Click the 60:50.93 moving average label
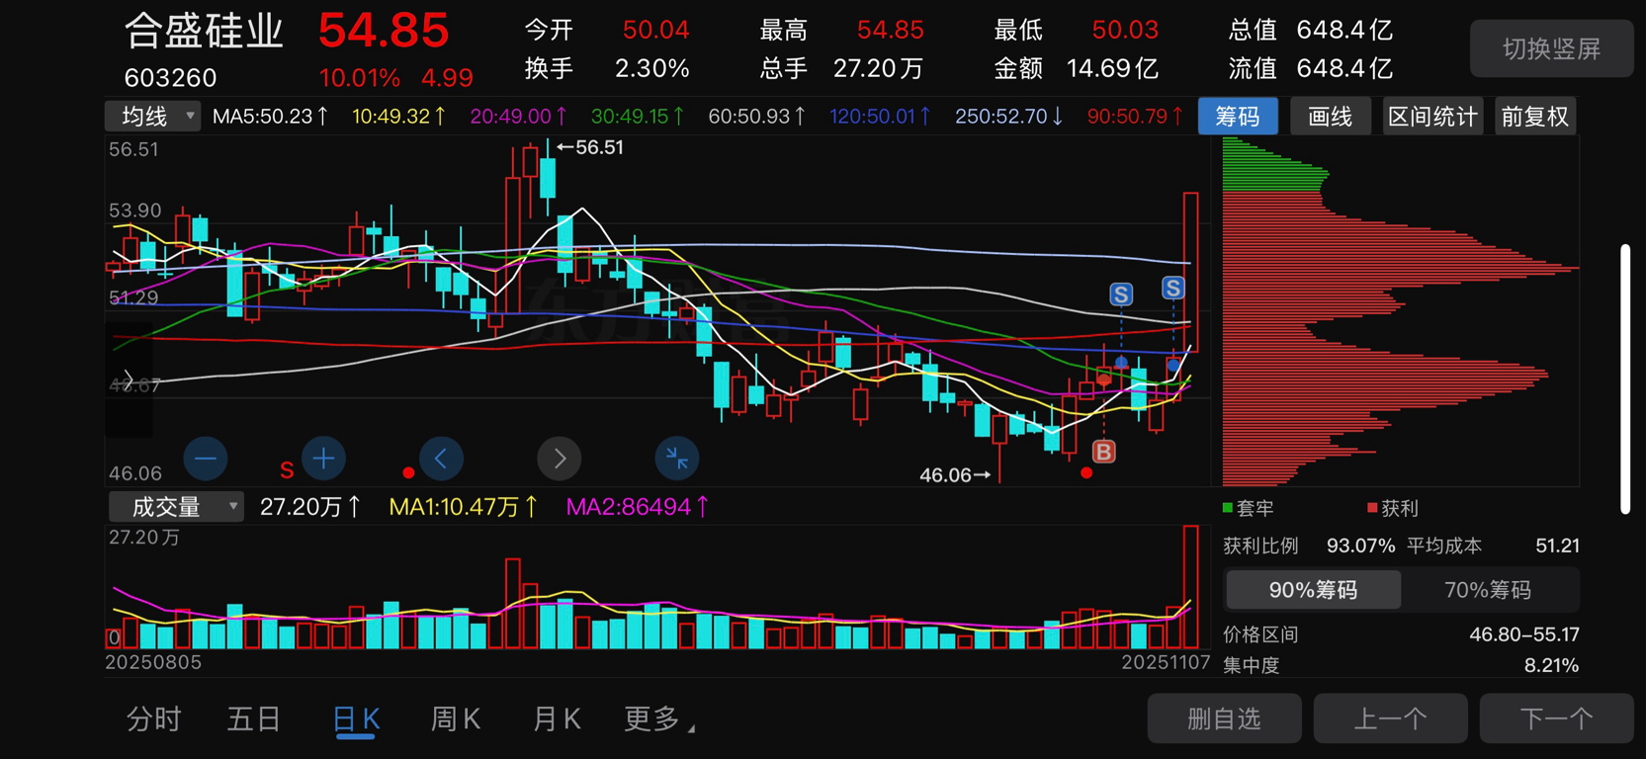The width and height of the screenshot is (1646, 760). pyautogui.click(x=756, y=117)
